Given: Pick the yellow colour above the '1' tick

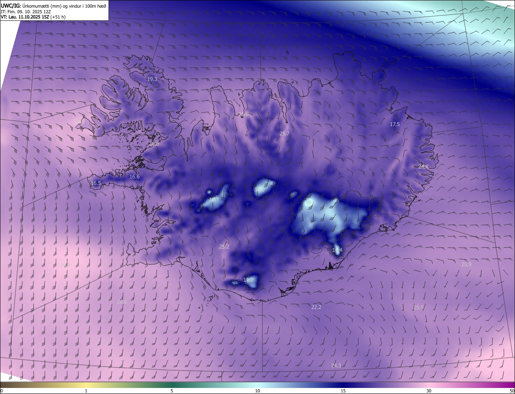Looking at the screenshot, I should point(86,385).
